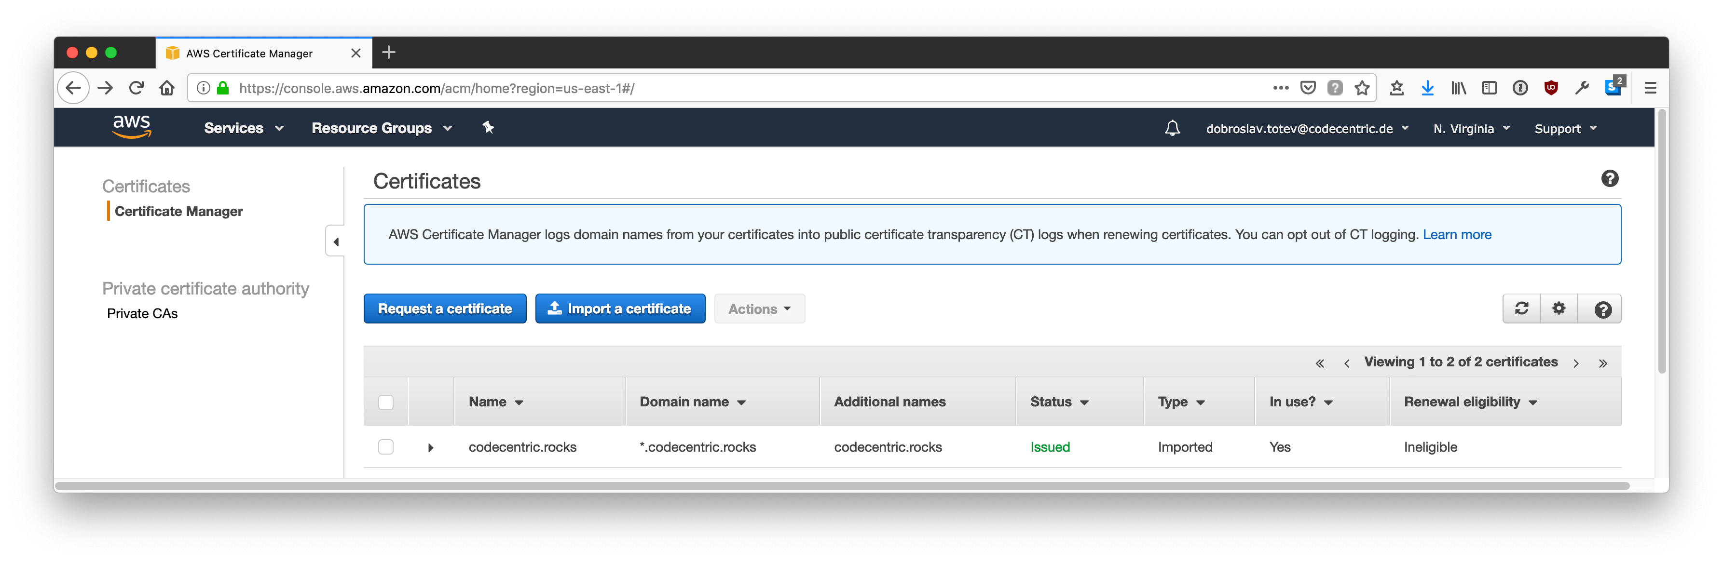Open page actions three-dots menu
Screen dimensions: 1723x564
pyautogui.click(x=1280, y=88)
